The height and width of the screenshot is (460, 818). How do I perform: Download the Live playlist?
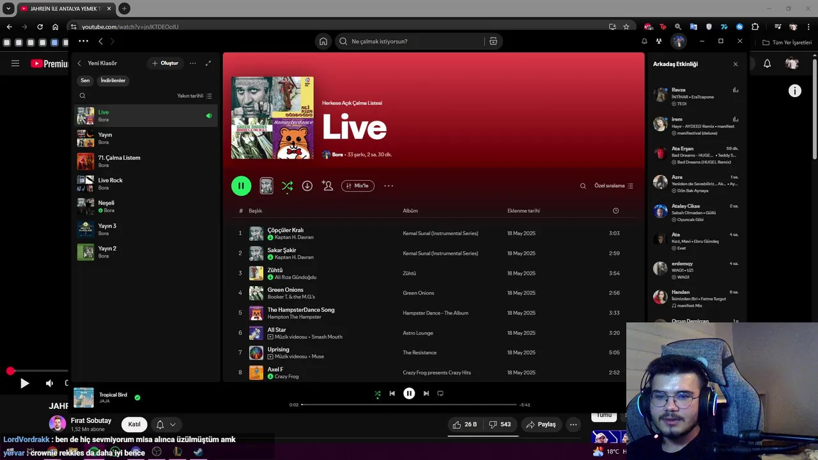tap(307, 186)
